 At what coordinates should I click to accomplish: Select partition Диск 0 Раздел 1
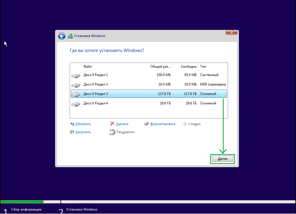point(149,75)
